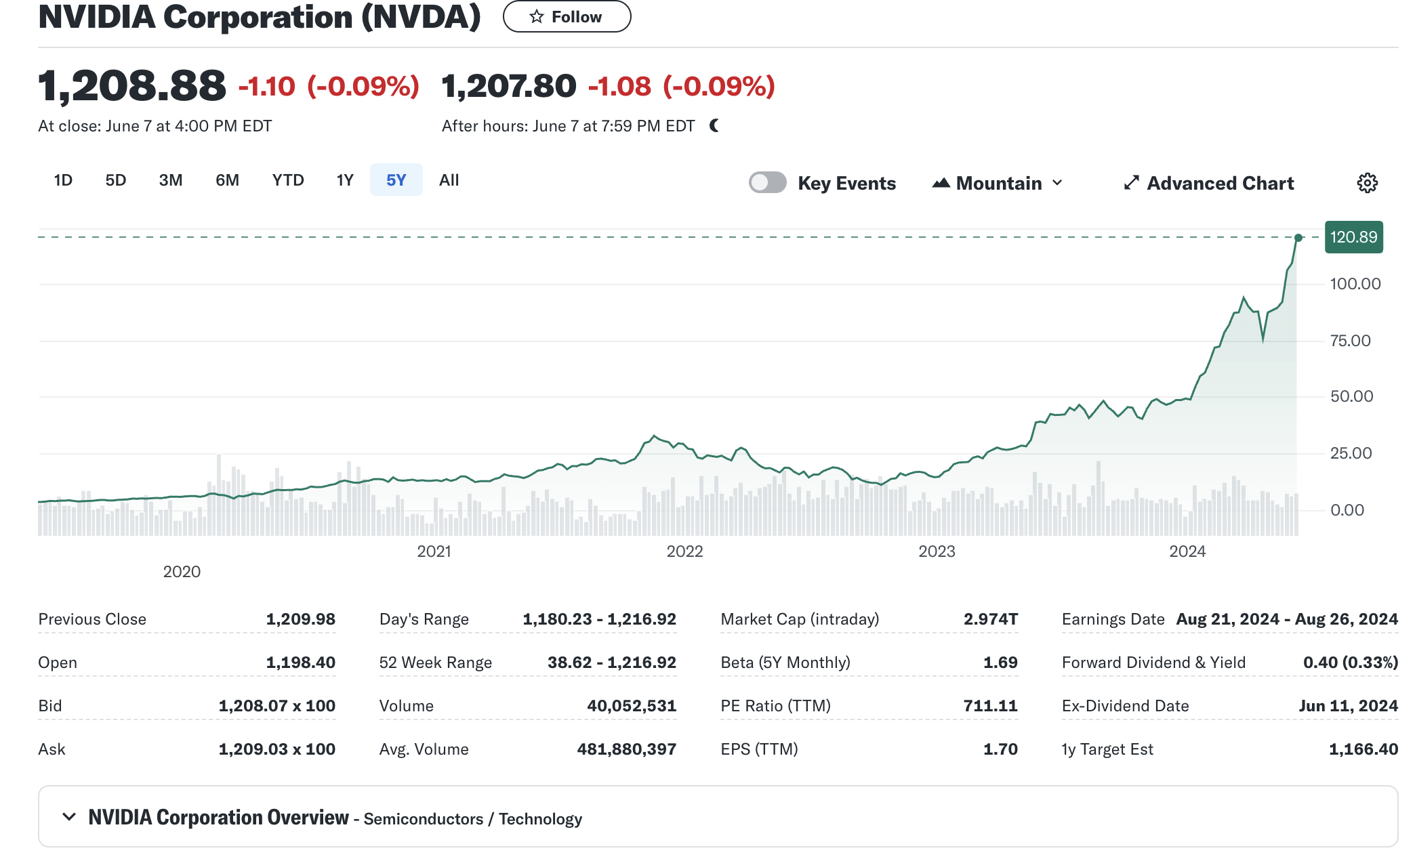The width and height of the screenshot is (1415, 859).
Task: Open the Advanced Chart link
Action: pos(1209,183)
